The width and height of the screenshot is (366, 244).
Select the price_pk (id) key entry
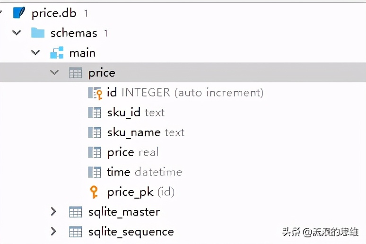[x=141, y=192]
